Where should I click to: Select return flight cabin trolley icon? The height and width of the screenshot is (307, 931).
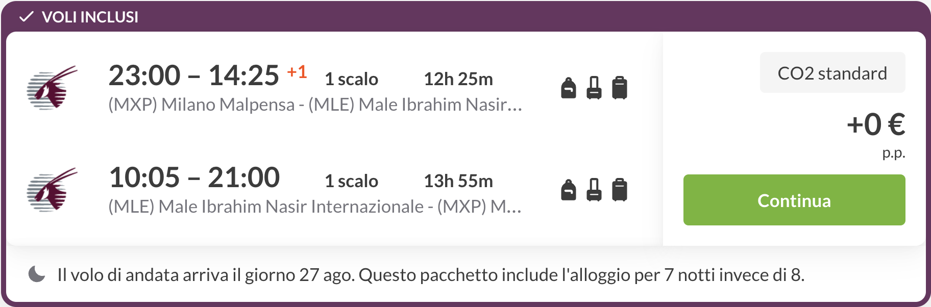point(594,190)
